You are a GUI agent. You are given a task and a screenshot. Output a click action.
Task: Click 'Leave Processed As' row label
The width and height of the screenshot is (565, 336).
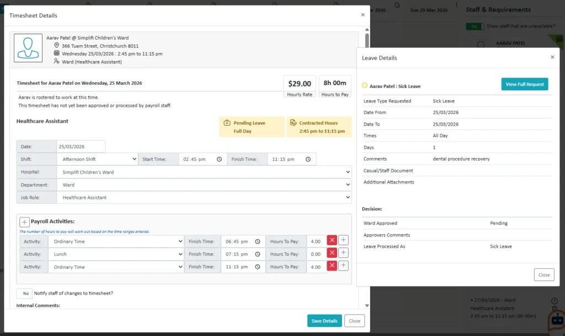(384, 246)
